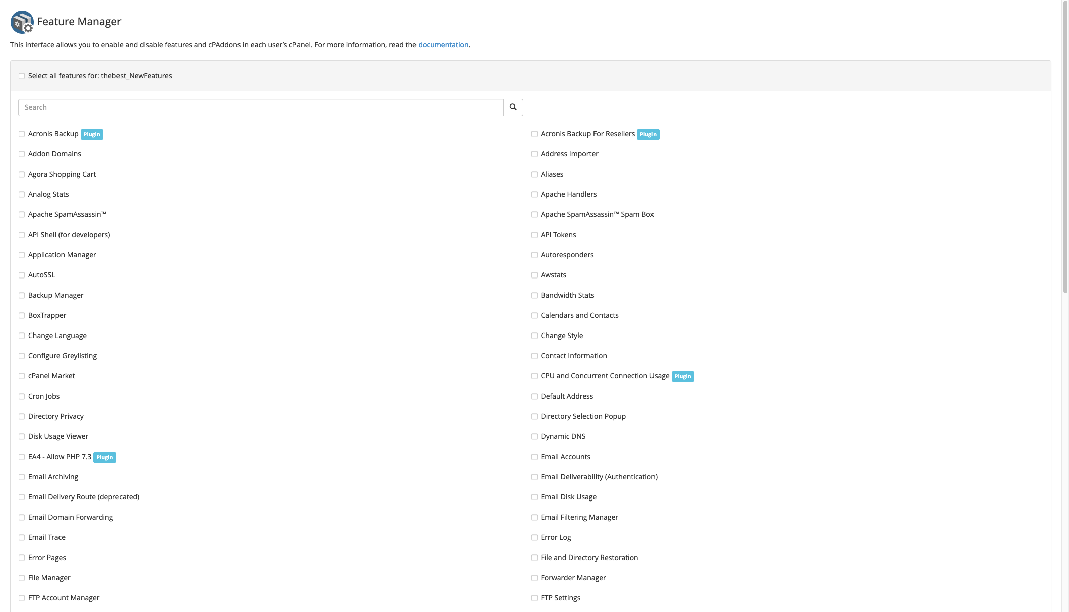Click the Plugin badge beside Acronis Backup
Viewport: 1069px width, 612px height.
[x=92, y=134]
